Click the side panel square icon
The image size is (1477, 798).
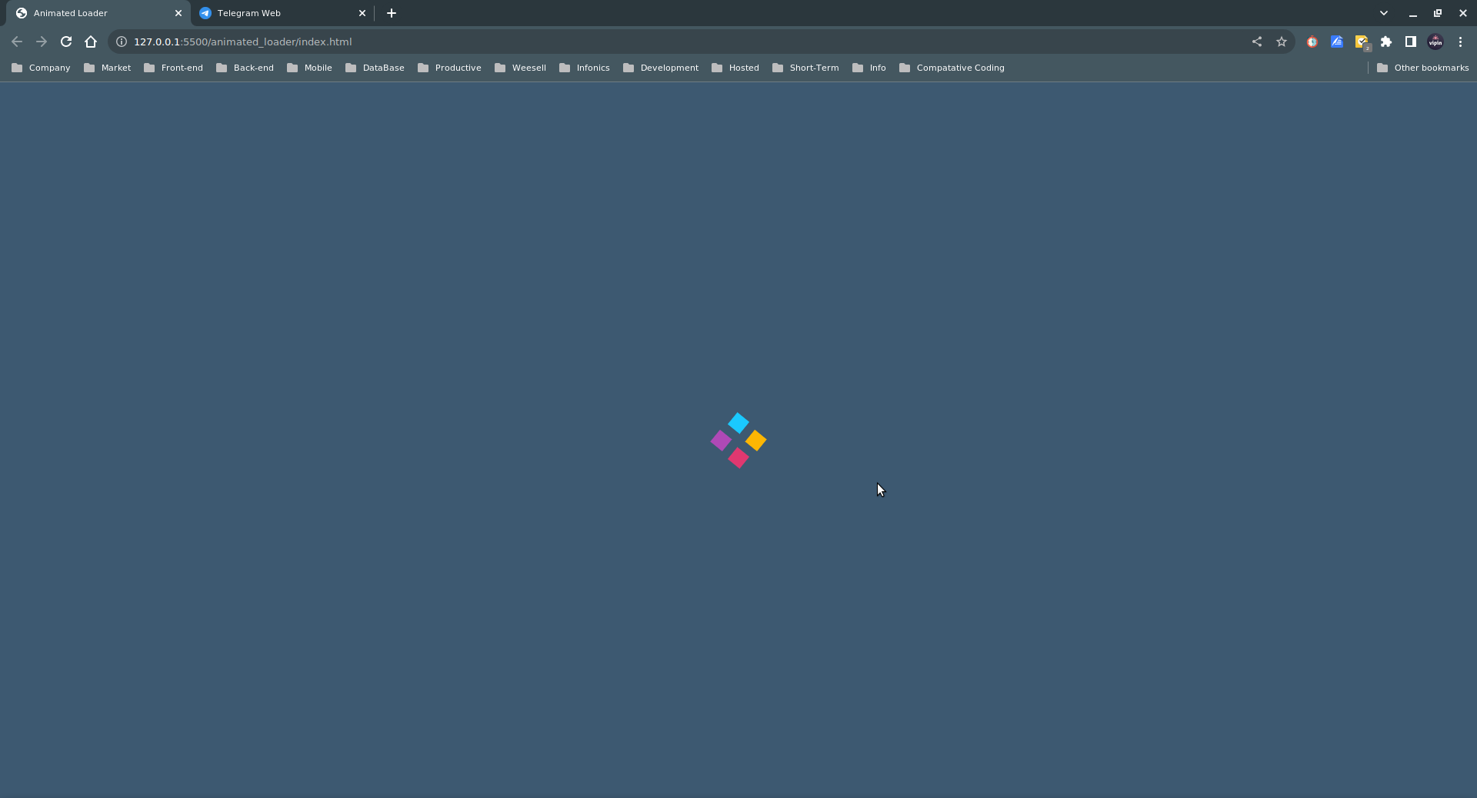pos(1411,42)
